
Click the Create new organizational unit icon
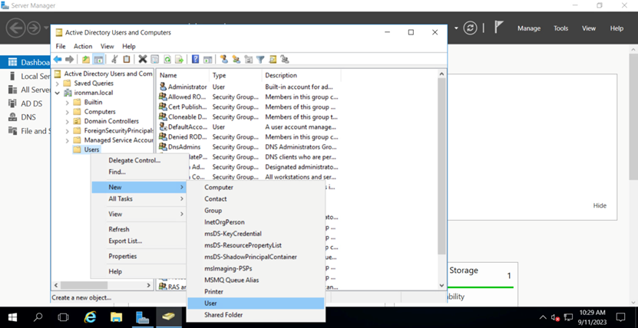tap(249, 60)
